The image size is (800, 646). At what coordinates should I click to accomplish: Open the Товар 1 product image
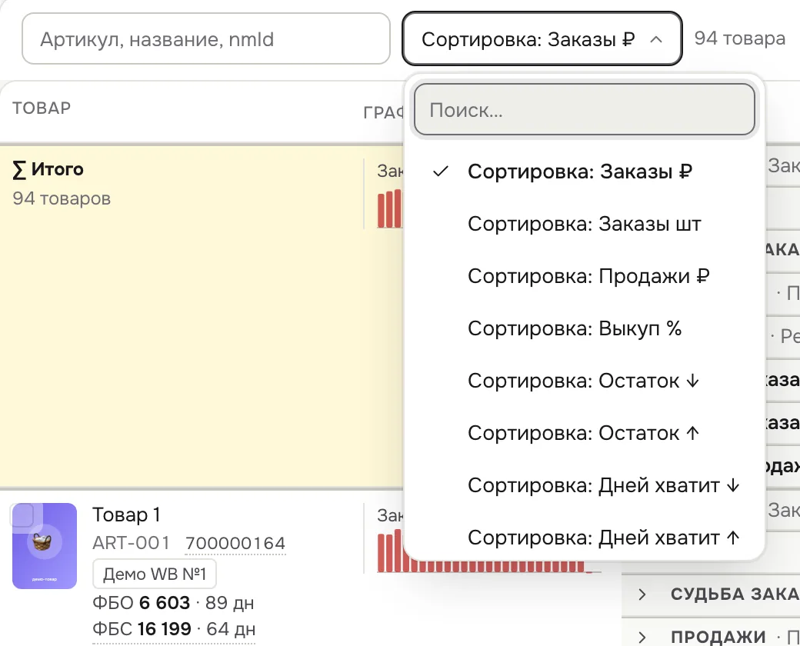[x=45, y=546]
